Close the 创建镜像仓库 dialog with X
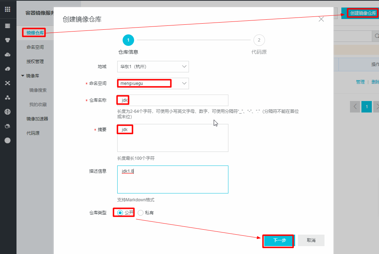Viewport: 379px width, 254px height. [321, 19]
